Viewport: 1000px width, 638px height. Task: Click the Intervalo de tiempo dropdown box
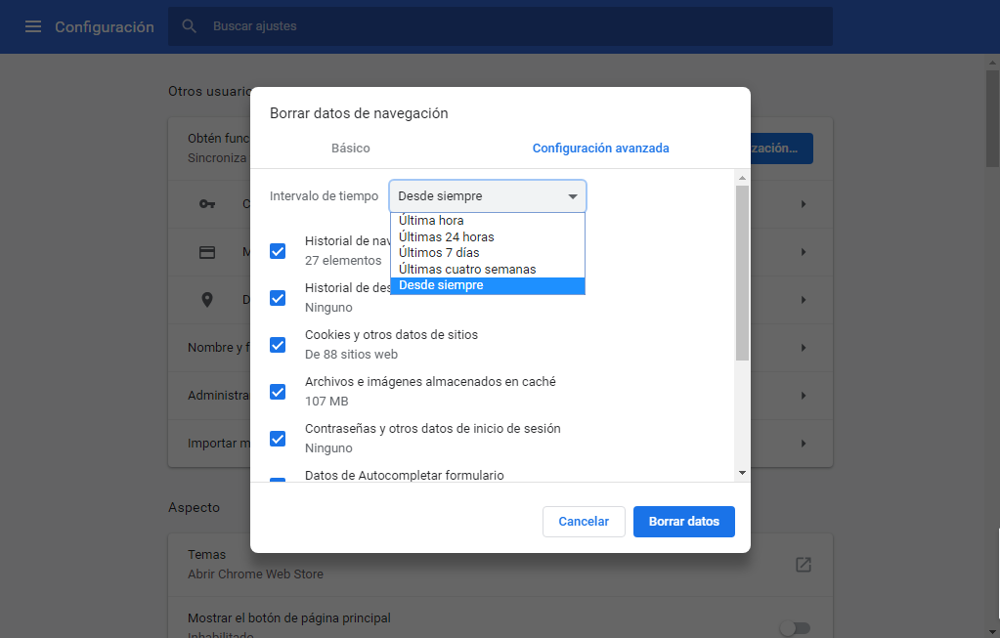coord(488,196)
